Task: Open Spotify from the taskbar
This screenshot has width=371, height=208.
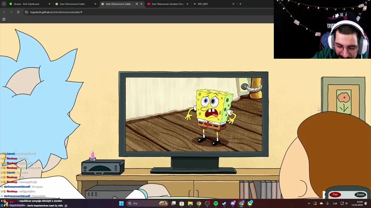Action: (x=216, y=203)
